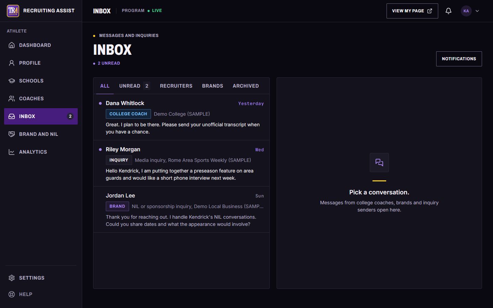This screenshot has height=308, width=493.
Task: Open the Brand and NIL handshake icon
Action: 12,134
